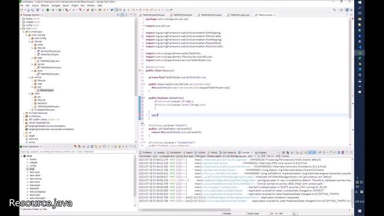The width and height of the screenshot is (384, 216).
Task: Click the Debug toolbar icon
Action: [x=53, y=10]
